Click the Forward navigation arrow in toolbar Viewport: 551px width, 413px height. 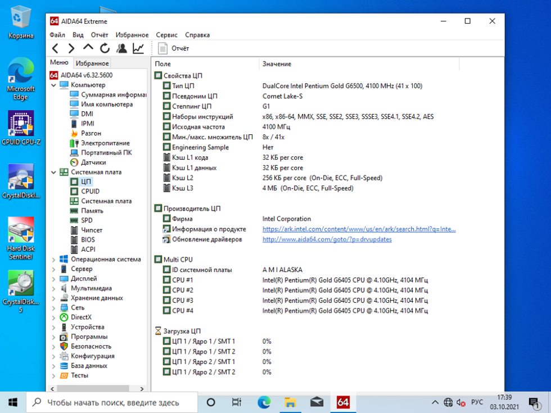[71, 49]
